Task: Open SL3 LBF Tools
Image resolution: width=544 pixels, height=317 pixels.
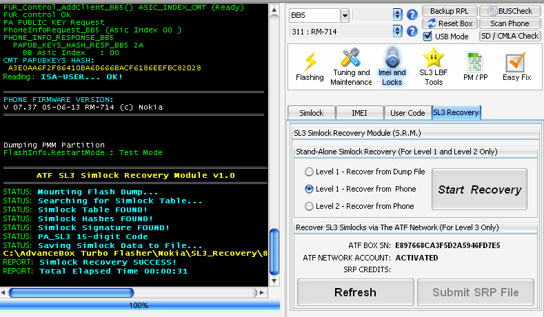Action: pos(434,66)
